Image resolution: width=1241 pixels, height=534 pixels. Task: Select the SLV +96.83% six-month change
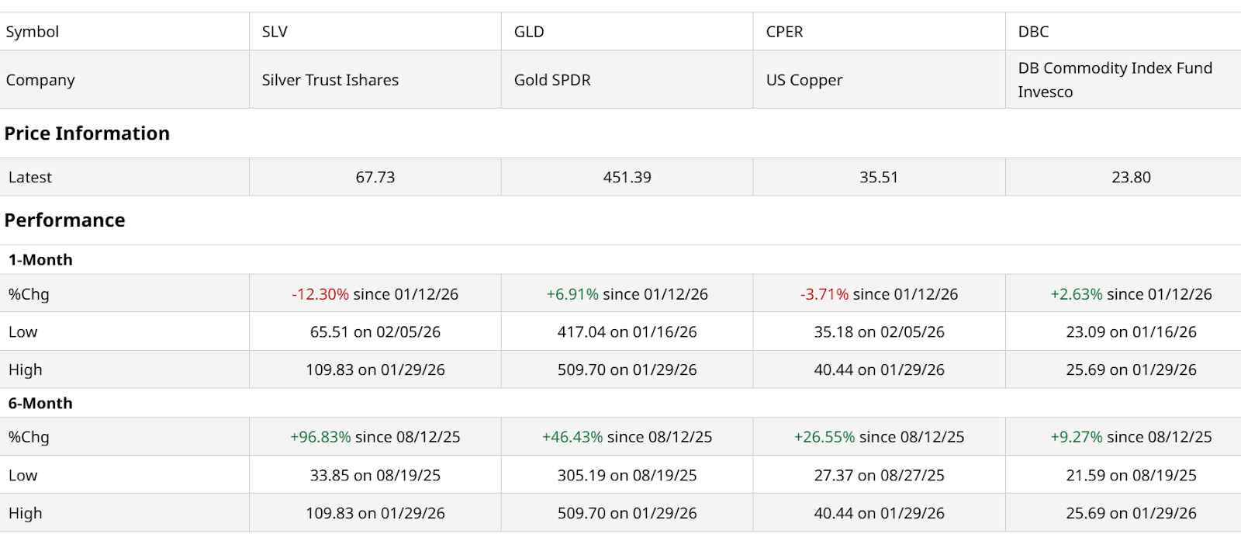pos(320,437)
